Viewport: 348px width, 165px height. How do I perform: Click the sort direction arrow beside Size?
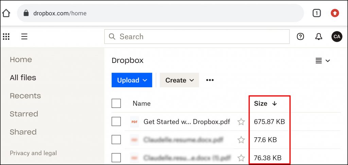(x=275, y=103)
